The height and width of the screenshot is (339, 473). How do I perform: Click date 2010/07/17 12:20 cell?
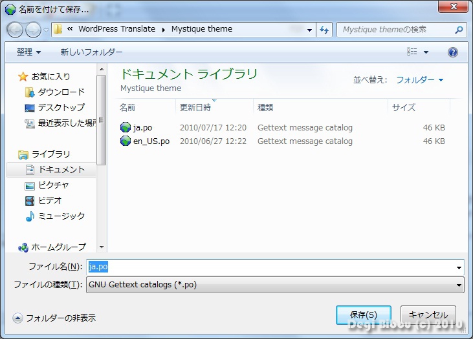[x=213, y=128]
